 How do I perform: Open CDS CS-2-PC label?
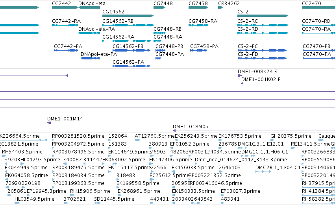point(248,46)
